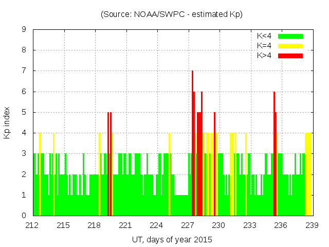
Task: Select the wide yellow bar at far right
Action: pos(308,175)
